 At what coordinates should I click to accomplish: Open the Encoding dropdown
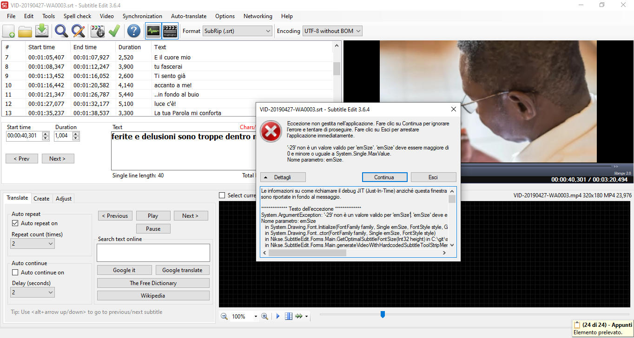(x=358, y=31)
